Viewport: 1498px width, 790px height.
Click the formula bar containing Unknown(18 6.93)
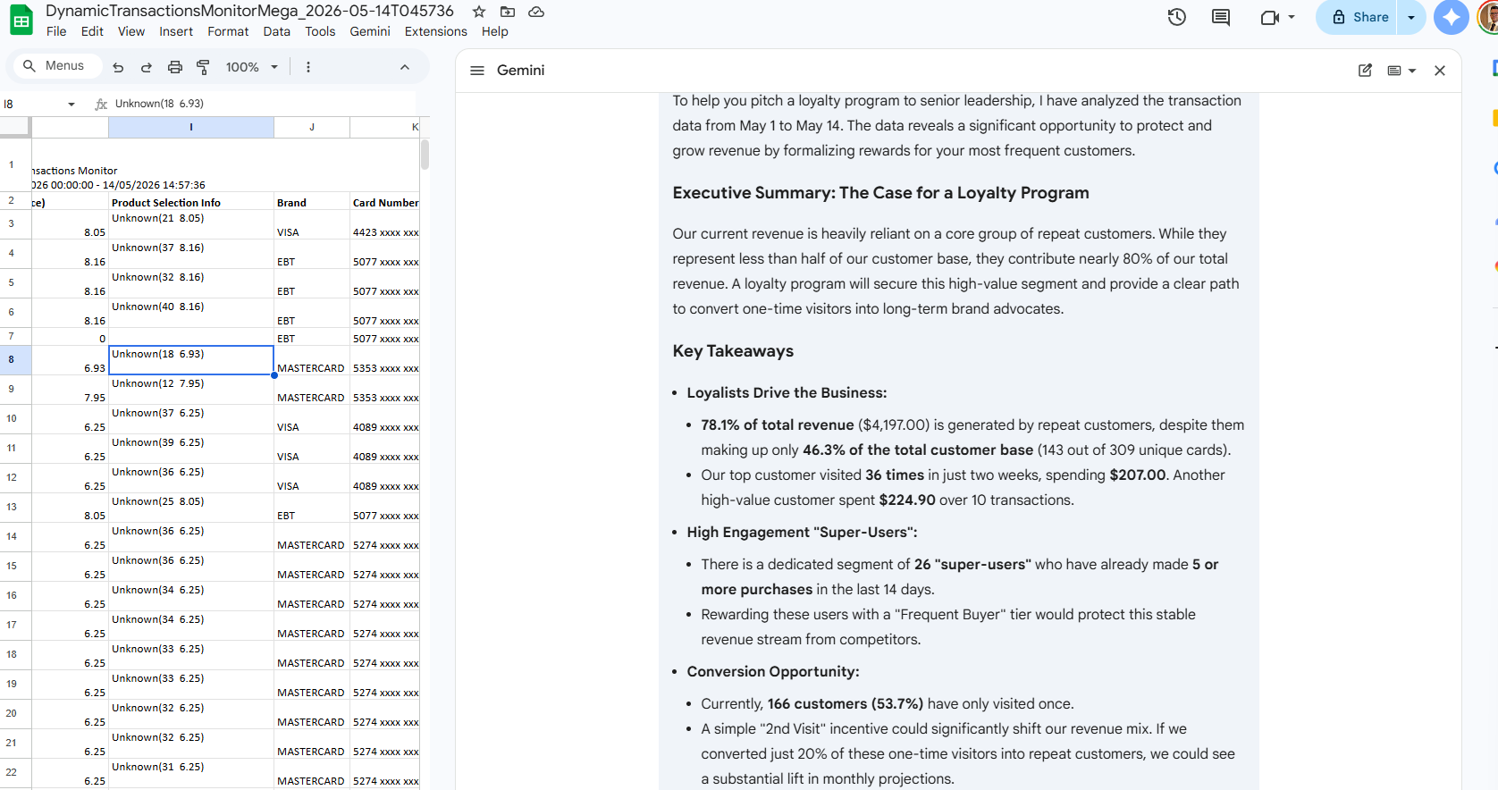(x=264, y=104)
